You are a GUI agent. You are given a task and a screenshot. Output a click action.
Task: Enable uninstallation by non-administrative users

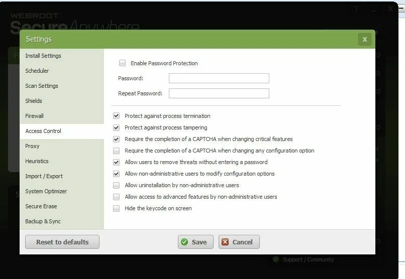[x=117, y=185]
